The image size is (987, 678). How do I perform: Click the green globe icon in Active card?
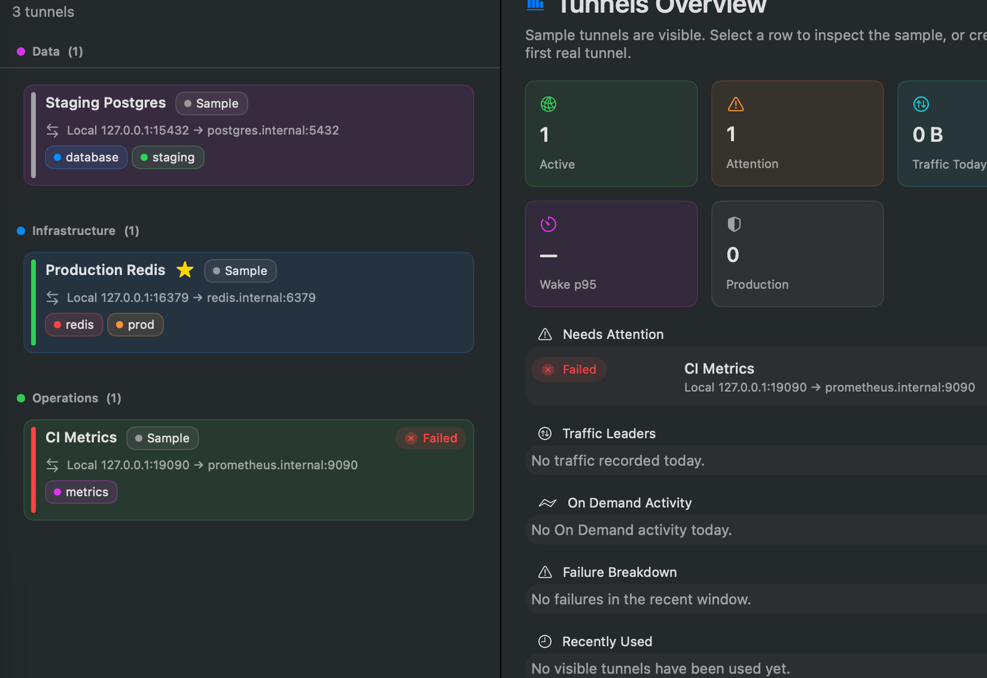[x=548, y=104]
